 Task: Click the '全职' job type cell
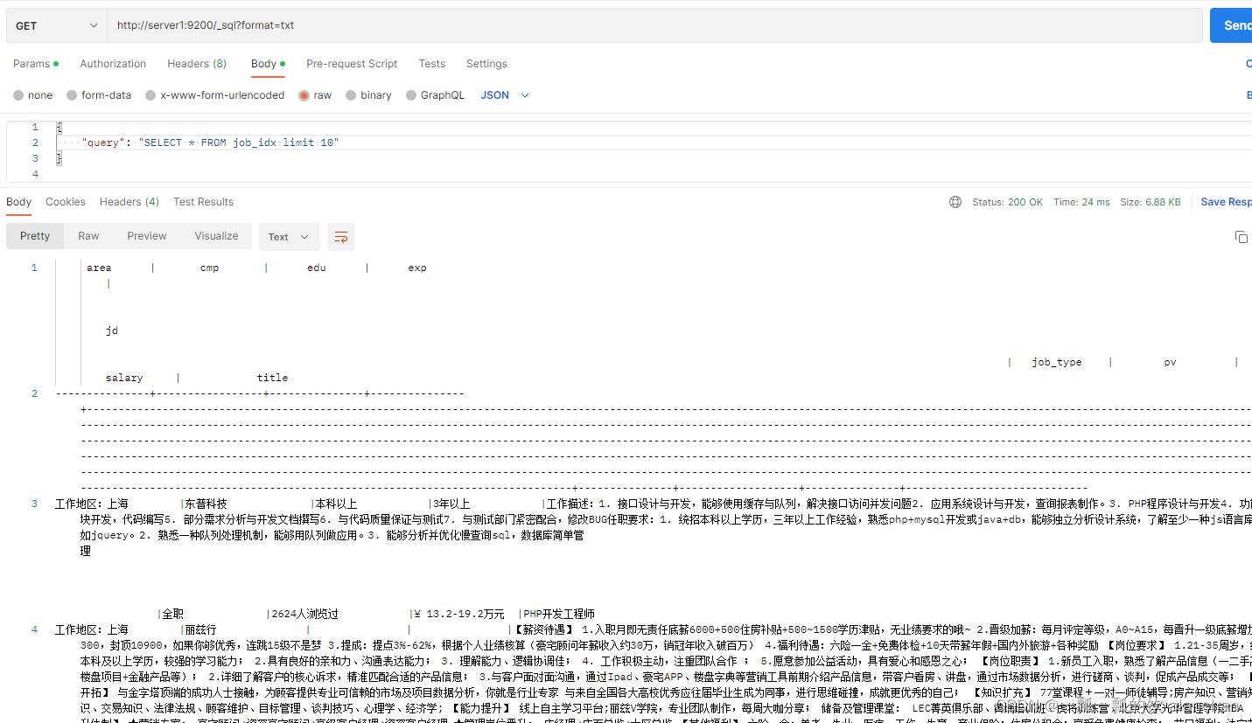172,614
